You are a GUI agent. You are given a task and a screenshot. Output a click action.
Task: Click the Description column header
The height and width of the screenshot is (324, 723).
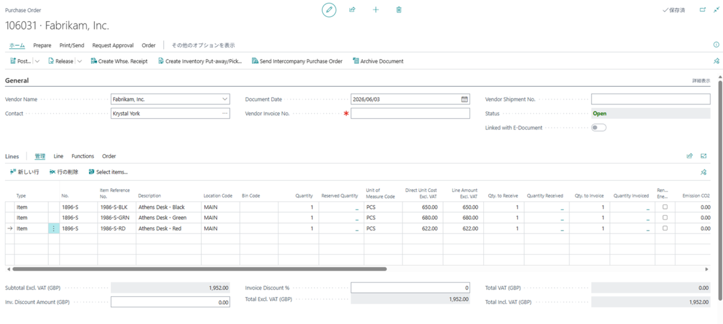coord(149,196)
